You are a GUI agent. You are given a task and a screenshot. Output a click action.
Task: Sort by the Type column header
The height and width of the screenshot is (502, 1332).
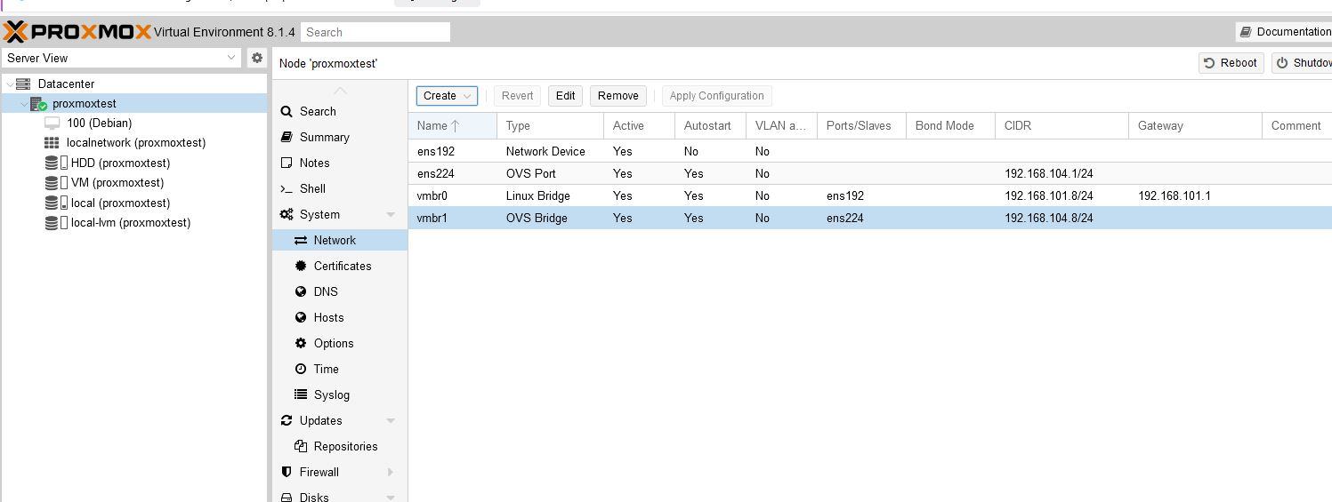pyautogui.click(x=550, y=126)
